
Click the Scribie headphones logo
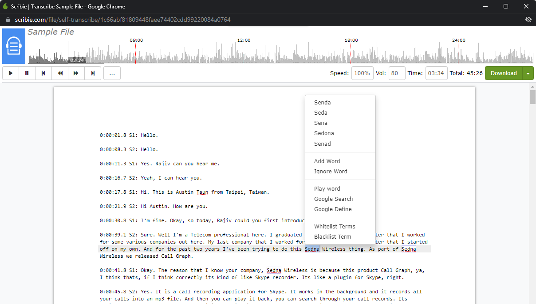pyautogui.click(x=14, y=46)
